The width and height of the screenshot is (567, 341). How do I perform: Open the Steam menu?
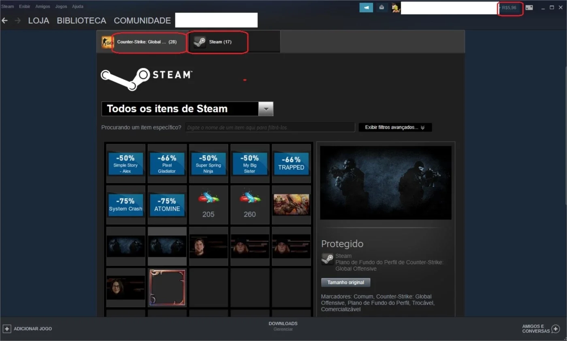pyautogui.click(x=7, y=6)
